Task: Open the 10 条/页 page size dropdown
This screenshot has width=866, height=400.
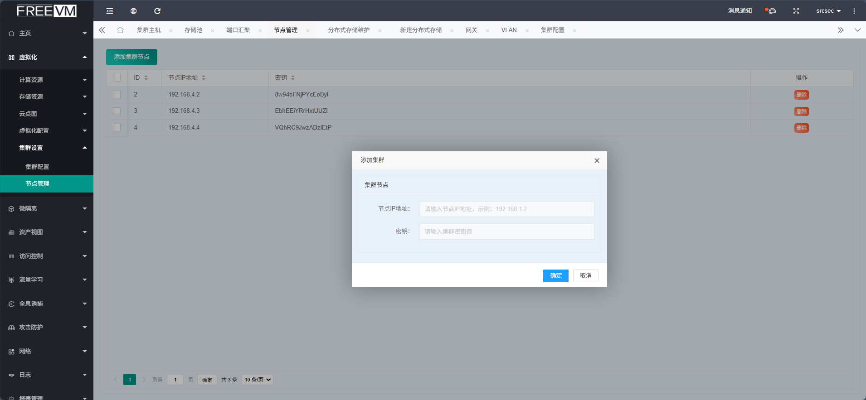Action: (258, 380)
